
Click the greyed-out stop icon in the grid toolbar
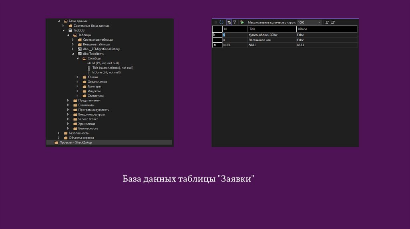[216, 22]
